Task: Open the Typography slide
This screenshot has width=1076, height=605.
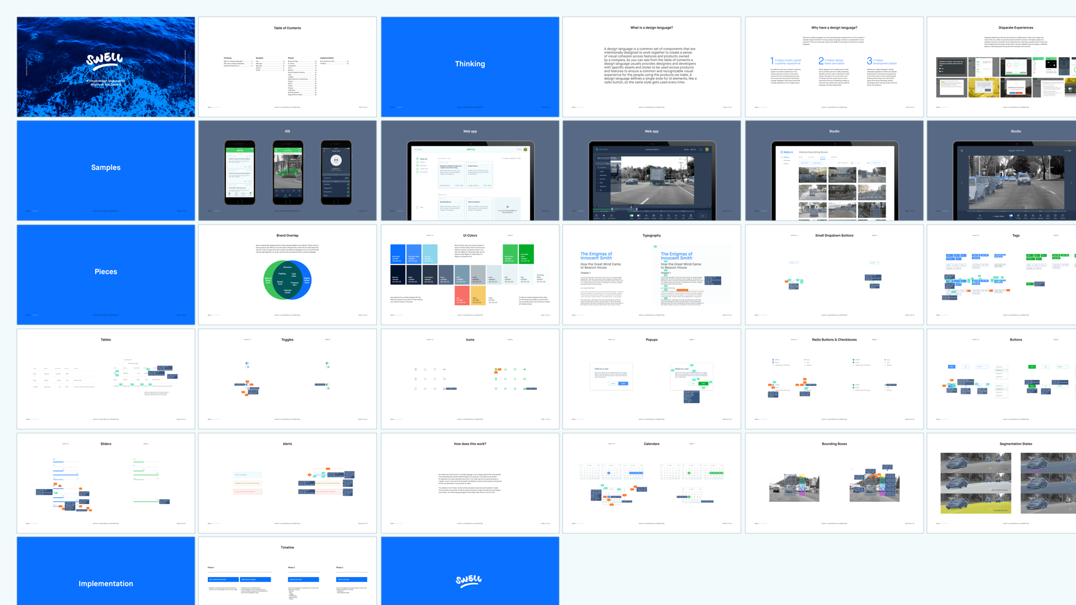Action: (652, 274)
